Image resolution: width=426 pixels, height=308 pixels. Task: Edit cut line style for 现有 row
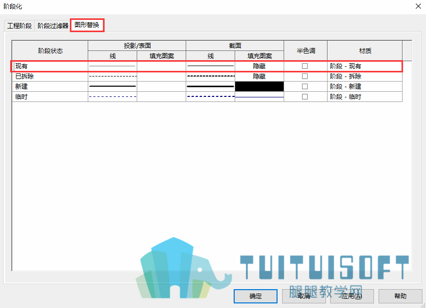tap(210, 66)
